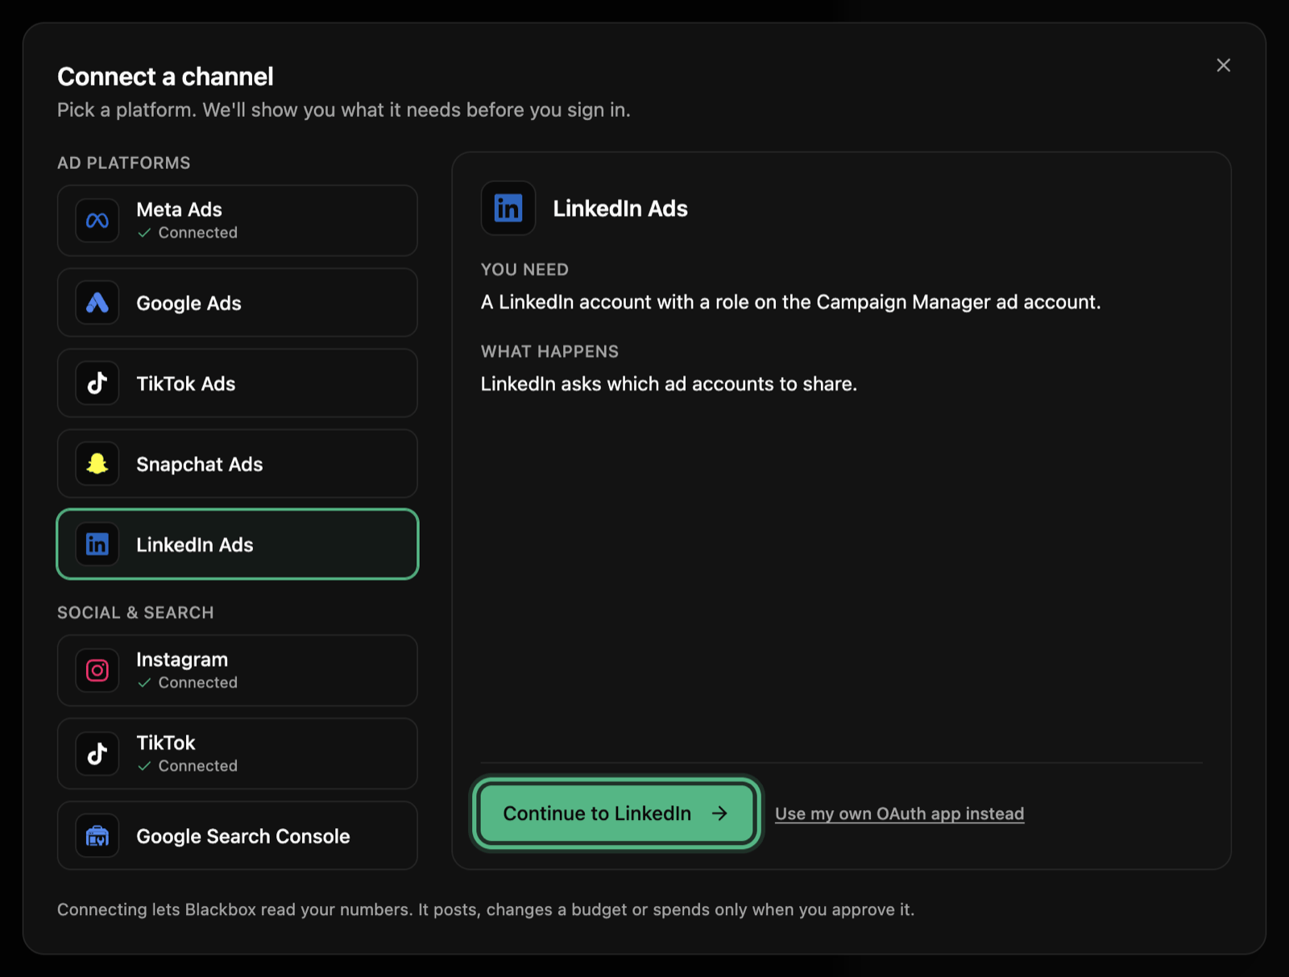The width and height of the screenshot is (1289, 977).
Task: Click the Blackbox permissions footer note
Action: pos(486,910)
